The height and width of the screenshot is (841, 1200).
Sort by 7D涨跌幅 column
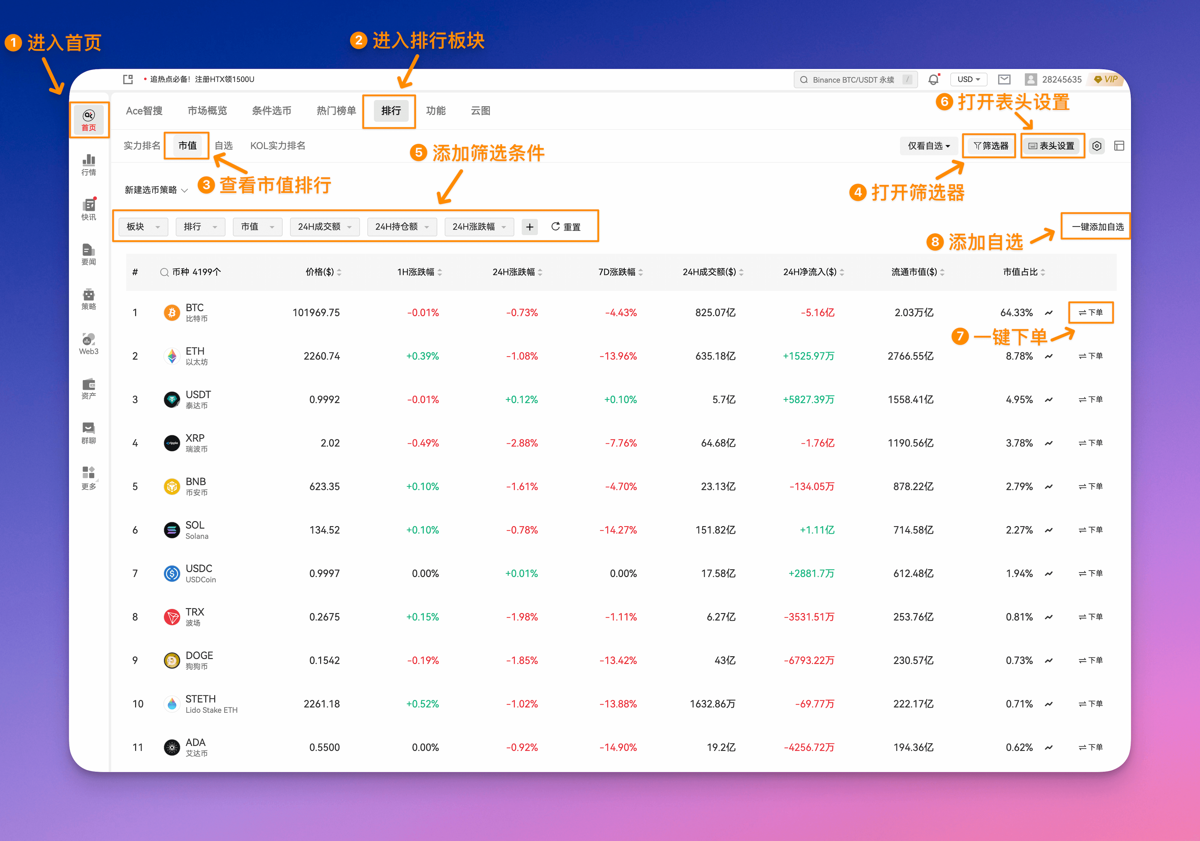(620, 272)
